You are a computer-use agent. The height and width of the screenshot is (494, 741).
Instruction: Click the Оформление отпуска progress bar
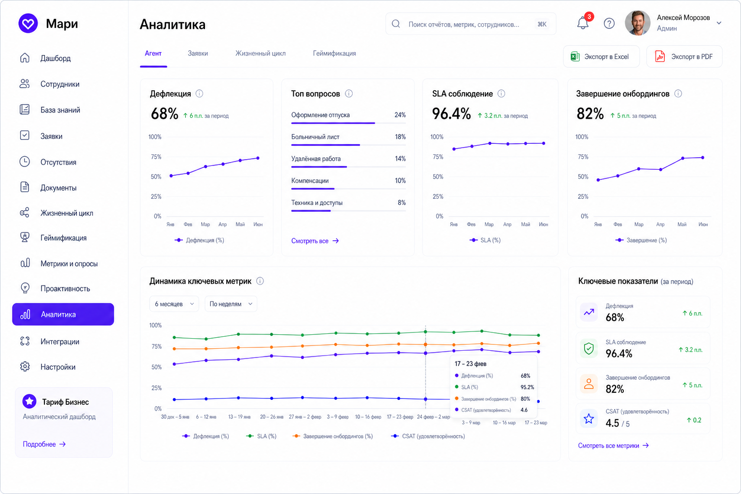348,123
